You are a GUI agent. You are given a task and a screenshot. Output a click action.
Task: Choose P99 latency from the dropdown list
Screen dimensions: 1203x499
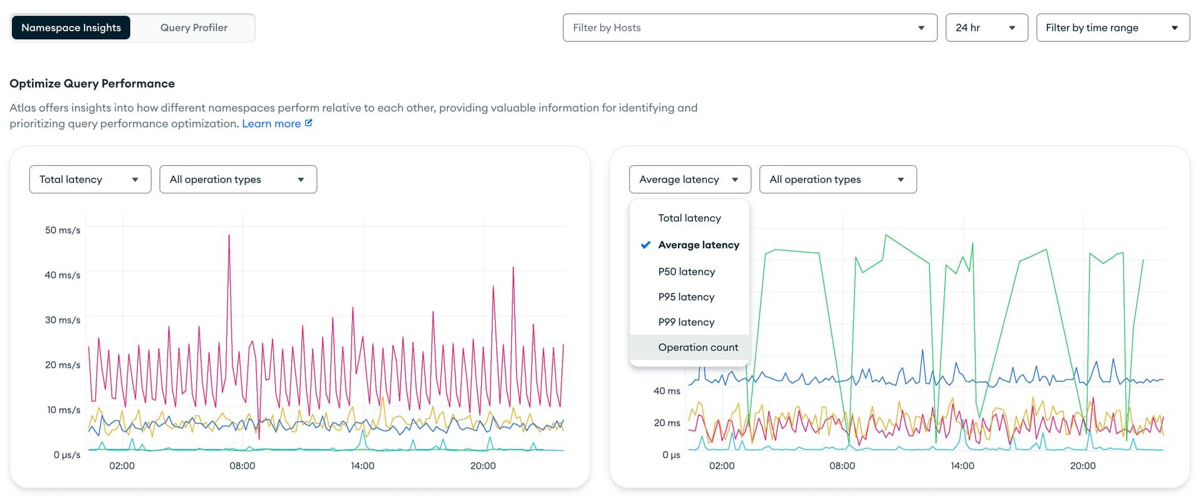point(686,322)
